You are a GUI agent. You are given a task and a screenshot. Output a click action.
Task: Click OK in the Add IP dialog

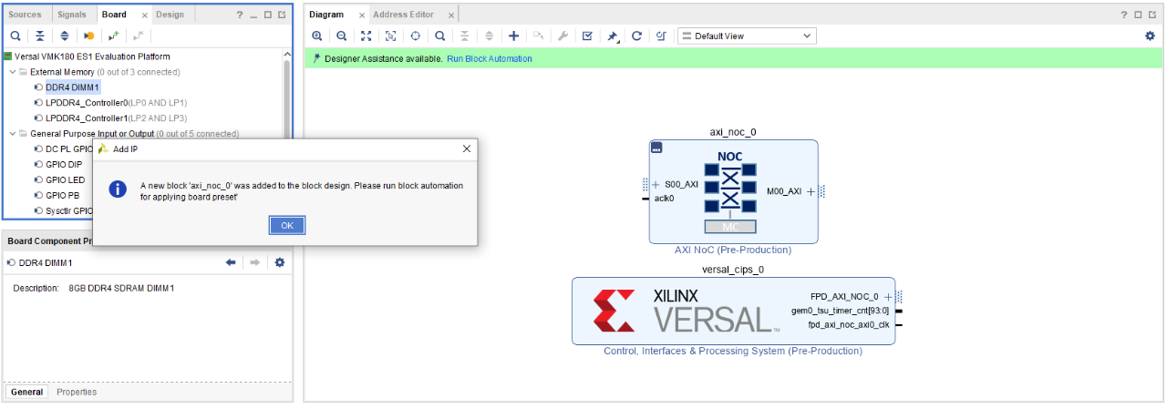pos(286,225)
